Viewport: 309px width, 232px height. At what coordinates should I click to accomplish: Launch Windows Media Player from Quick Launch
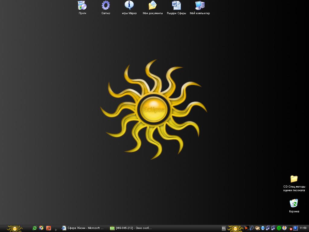(x=41, y=228)
